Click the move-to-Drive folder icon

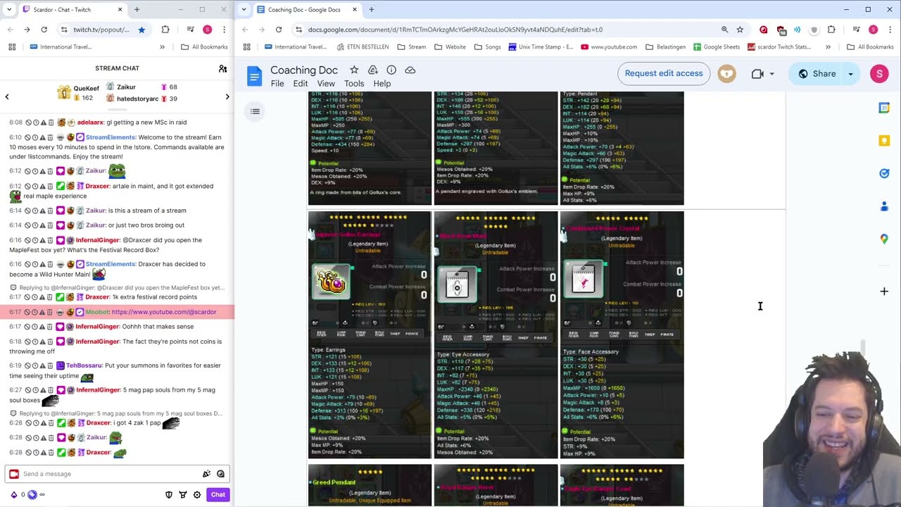click(373, 70)
